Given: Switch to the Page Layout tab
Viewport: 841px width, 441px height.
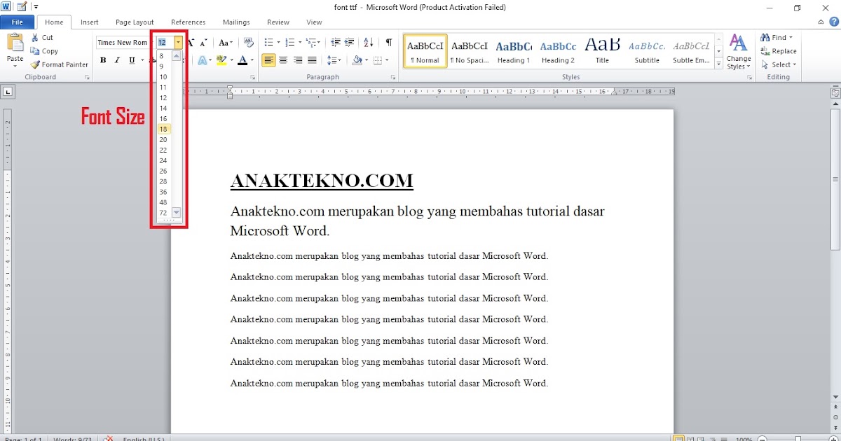Looking at the screenshot, I should 135,22.
